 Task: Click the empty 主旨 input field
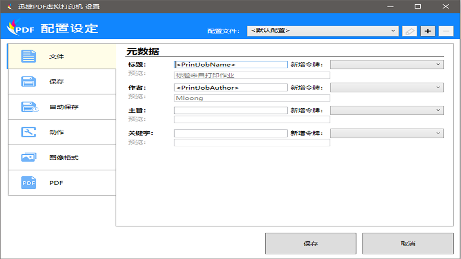point(229,110)
